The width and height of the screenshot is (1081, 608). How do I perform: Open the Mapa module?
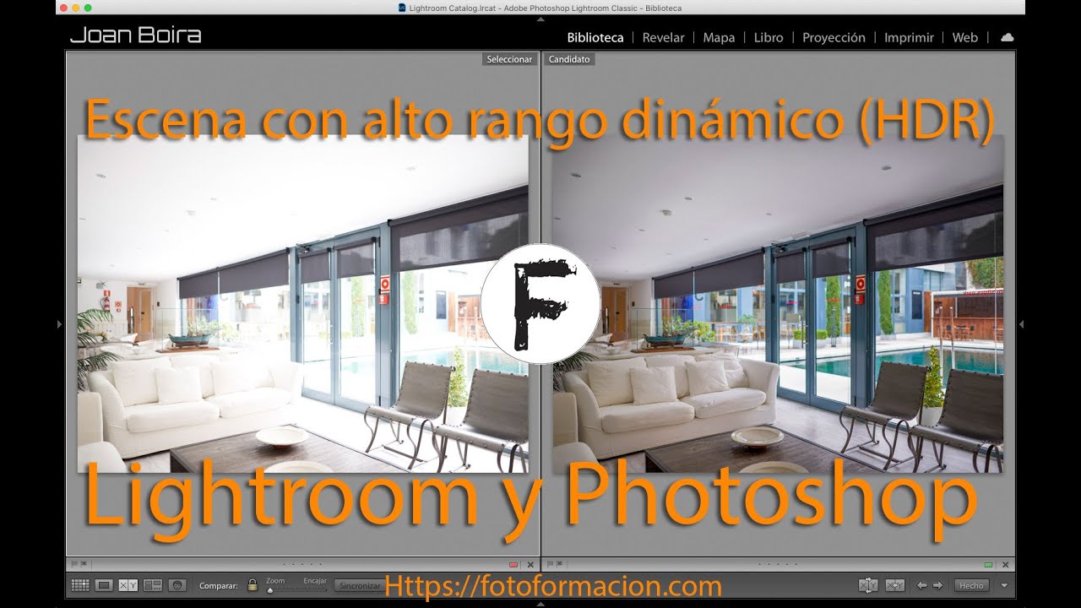(x=719, y=37)
